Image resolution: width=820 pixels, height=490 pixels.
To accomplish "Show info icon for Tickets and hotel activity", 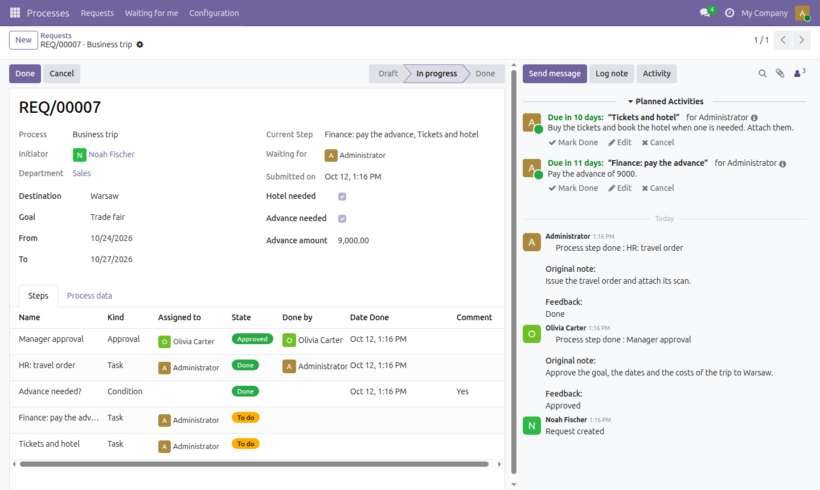I will tap(755, 118).
